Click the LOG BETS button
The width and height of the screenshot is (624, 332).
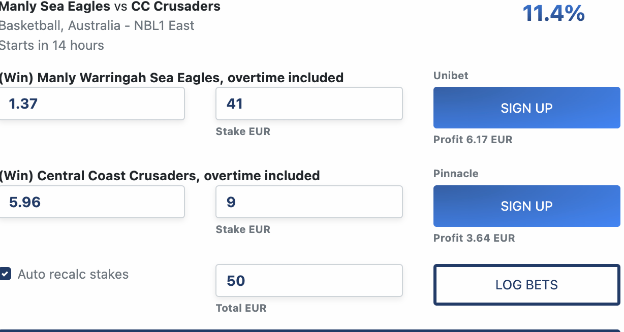coord(526,285)
